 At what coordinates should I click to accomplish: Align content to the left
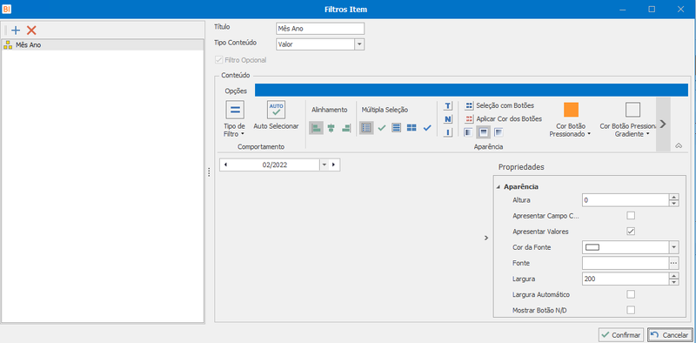316,128
